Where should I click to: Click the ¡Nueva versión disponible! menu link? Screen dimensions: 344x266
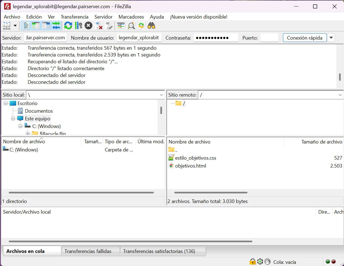(198, 17)
